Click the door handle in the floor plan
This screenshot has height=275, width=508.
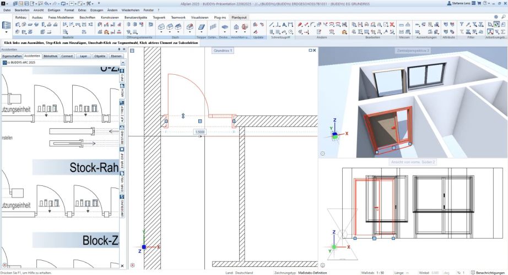pos(183,116)
